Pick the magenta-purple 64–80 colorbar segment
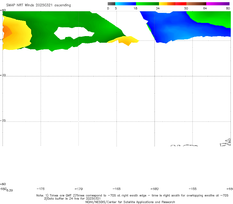233x204 pixels. tap(218, 4)
